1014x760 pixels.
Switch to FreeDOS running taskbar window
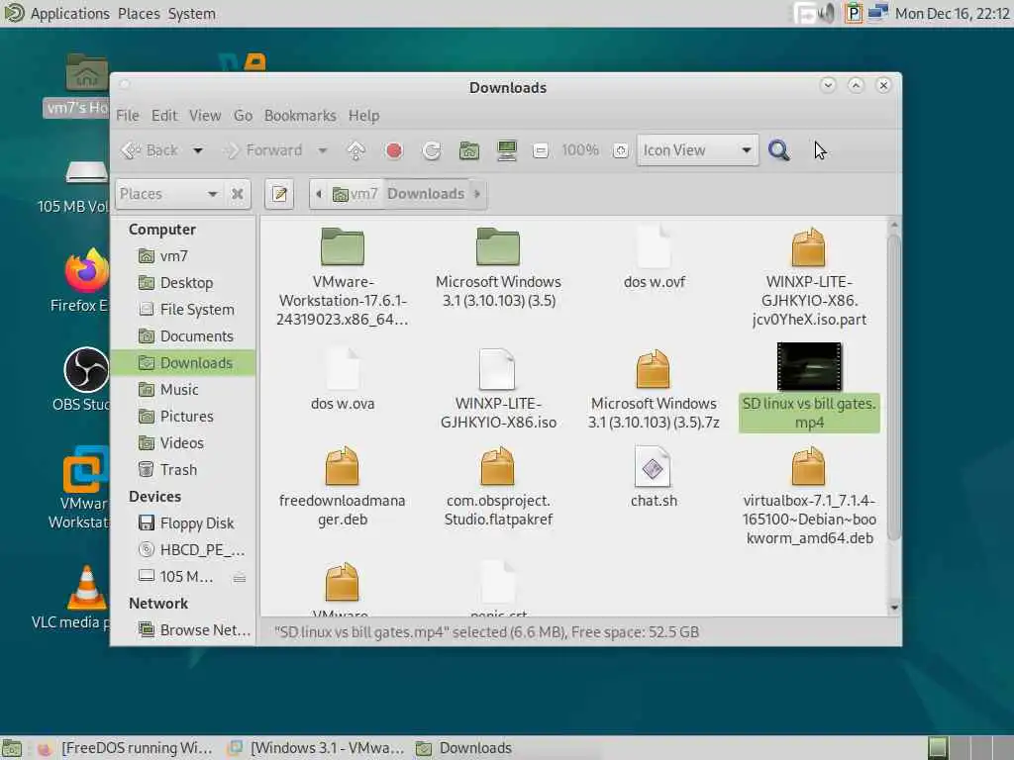pos(125,748)
